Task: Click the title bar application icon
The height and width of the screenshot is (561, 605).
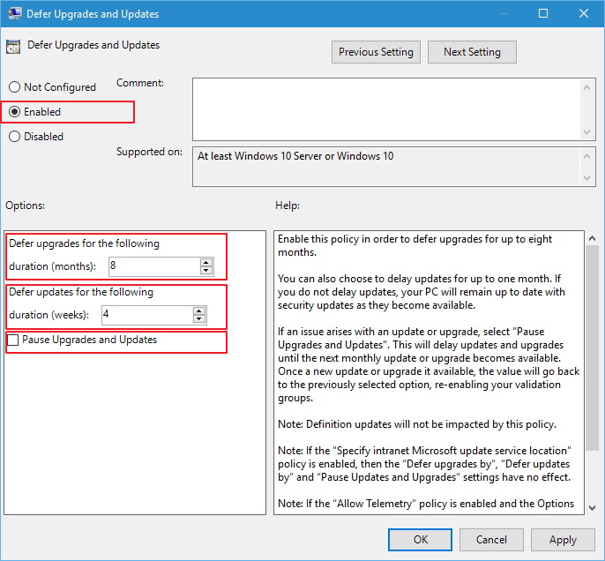Action: tap(15, 13)
